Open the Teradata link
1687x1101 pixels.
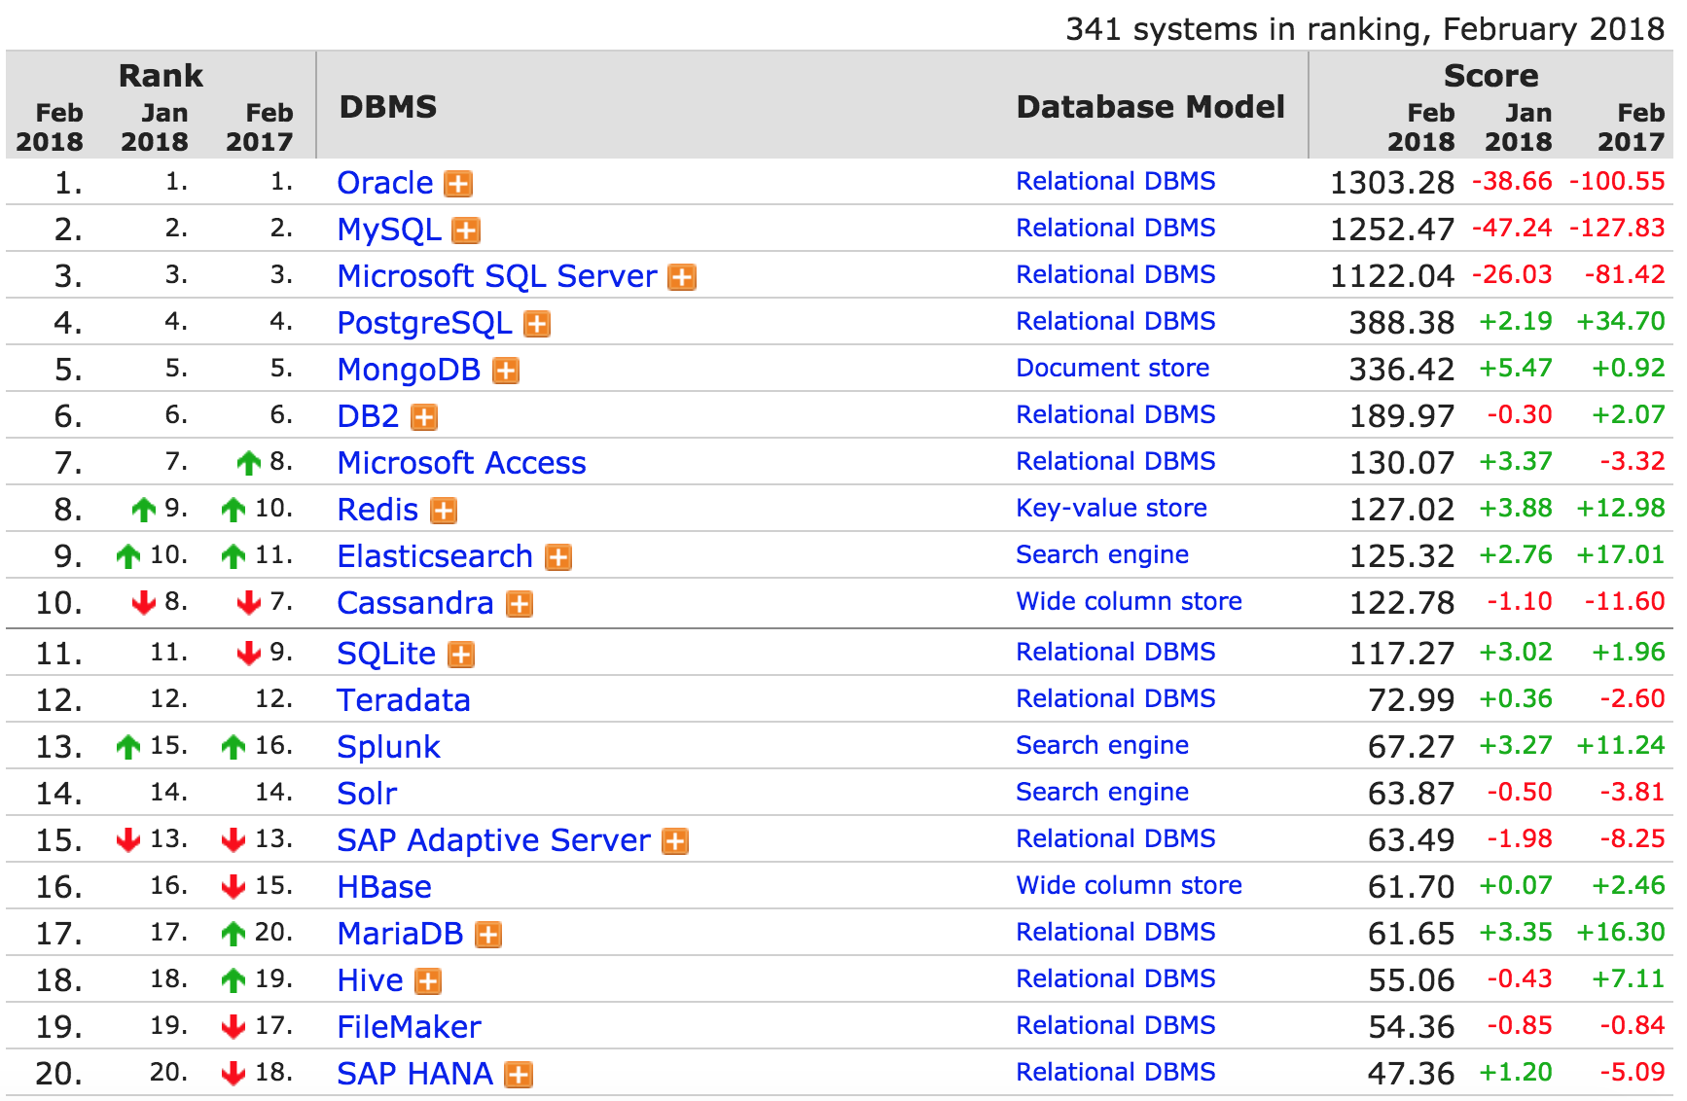pyautogui.click(x=403, y=700)
